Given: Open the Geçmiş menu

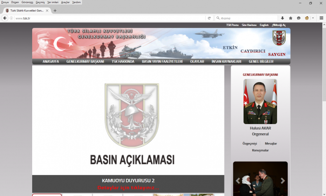Looking at the screenshot, I should (x=40, y=2).
